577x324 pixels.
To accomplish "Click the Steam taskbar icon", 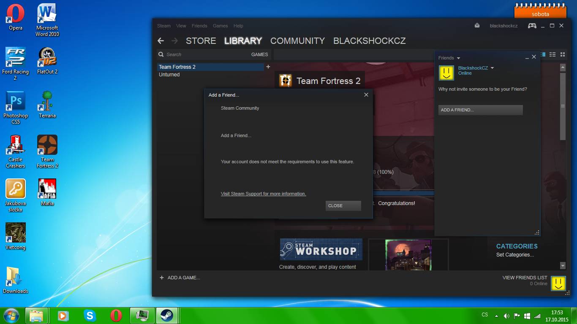I will pyautogui.click(x=166, y=315).
